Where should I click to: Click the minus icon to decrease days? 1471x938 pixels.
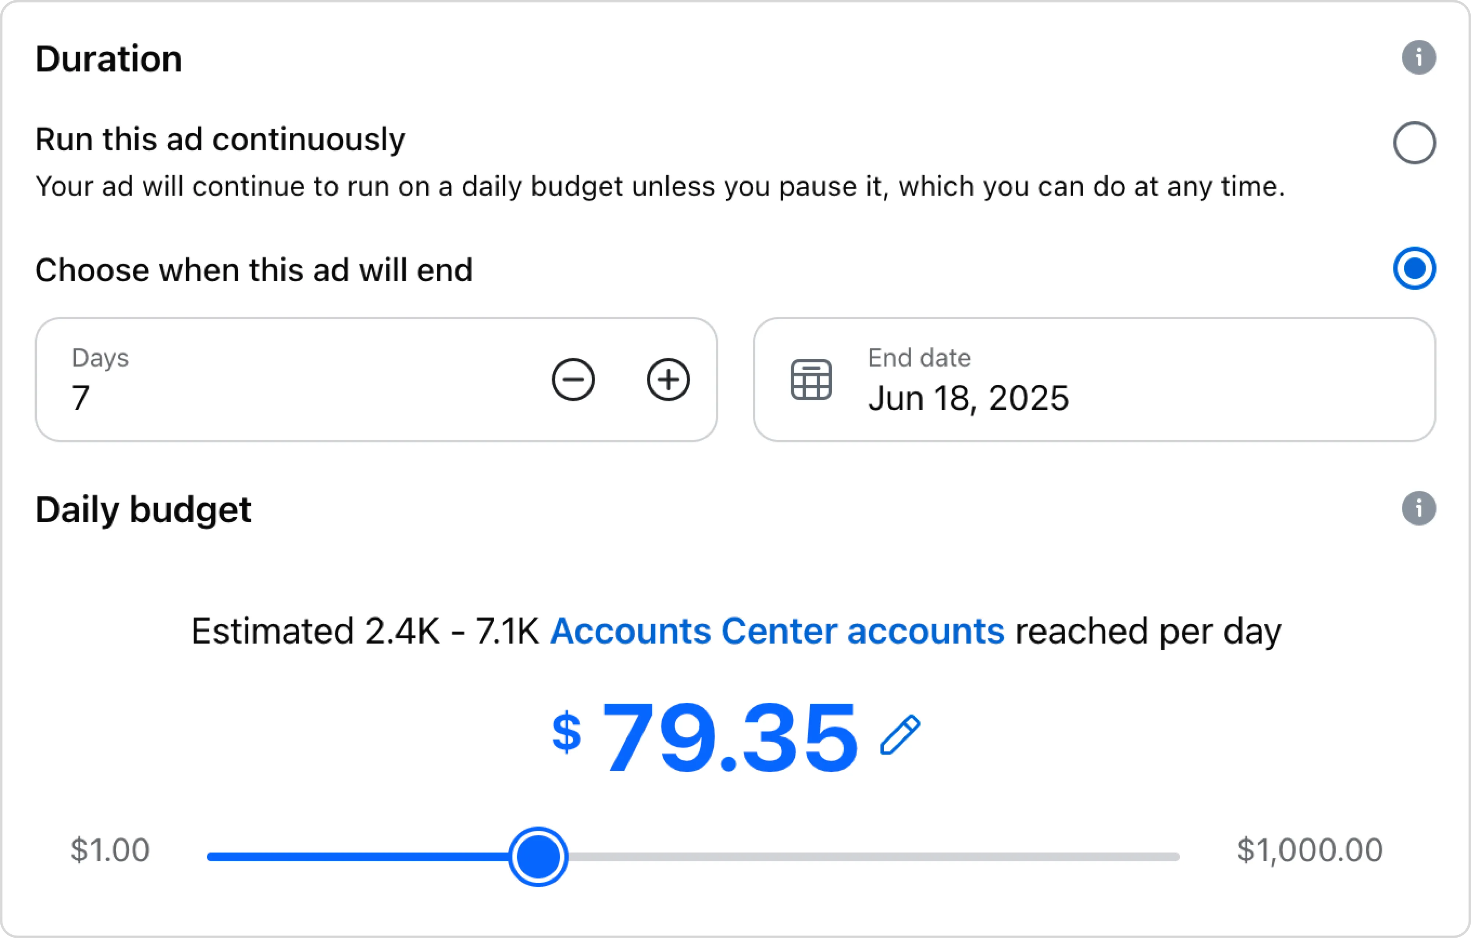point(574,379)
